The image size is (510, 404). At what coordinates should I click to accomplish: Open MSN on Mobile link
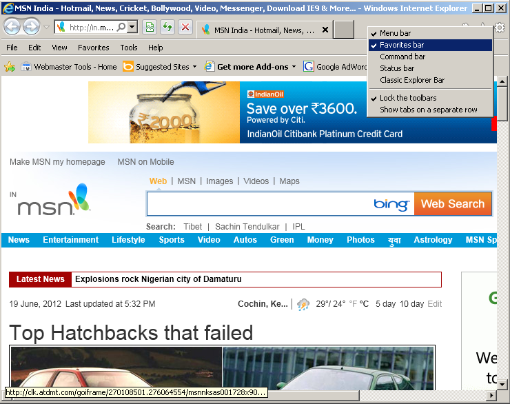pyautogui.click(x=145, y=161)
